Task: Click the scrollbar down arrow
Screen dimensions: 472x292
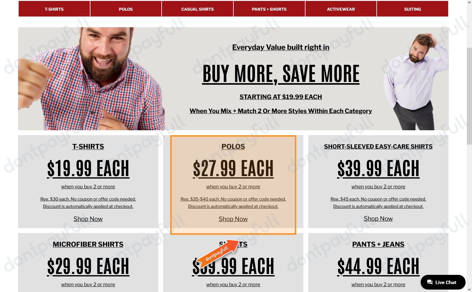Action: point(469,289)
